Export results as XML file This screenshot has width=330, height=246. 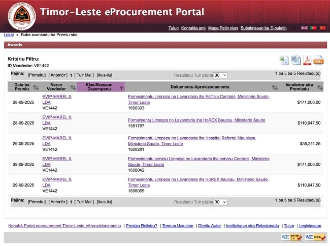pos(319,60)
